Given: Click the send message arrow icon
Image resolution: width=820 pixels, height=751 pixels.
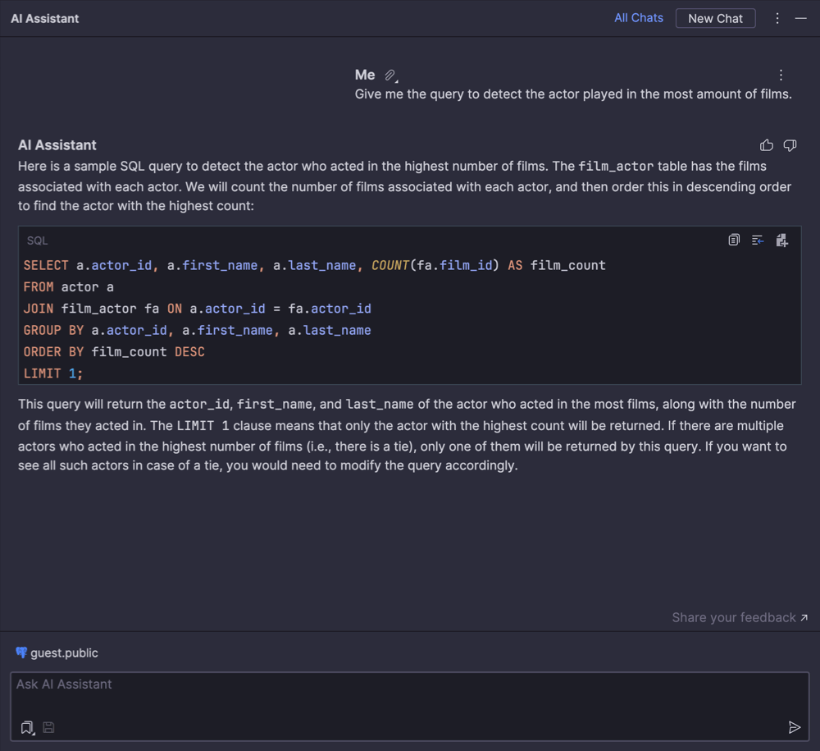Looking at the screenshot, I should pos(794,727).
